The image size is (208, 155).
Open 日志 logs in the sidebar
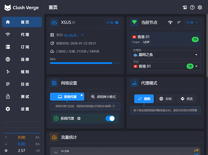tap(22, 84)
